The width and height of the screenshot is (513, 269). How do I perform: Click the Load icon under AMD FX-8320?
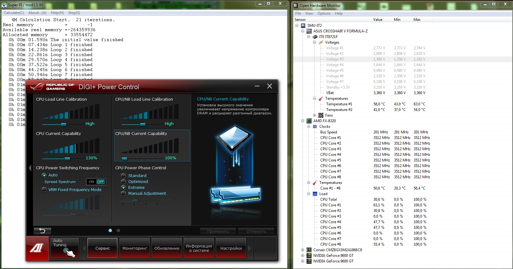315,194
